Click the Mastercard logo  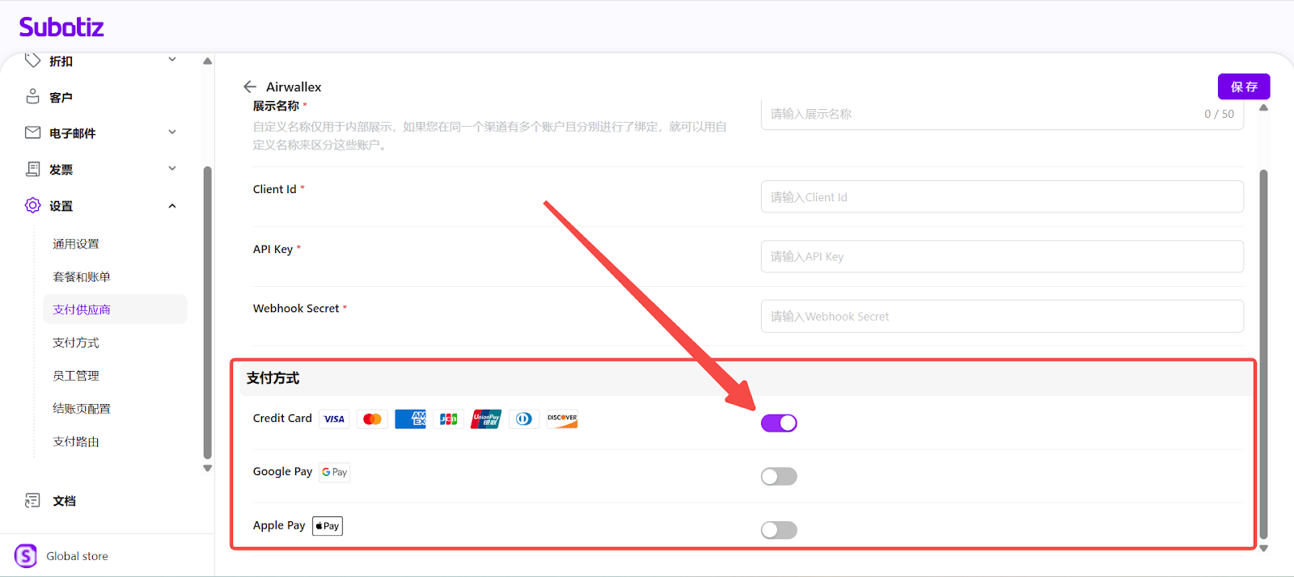372,419
